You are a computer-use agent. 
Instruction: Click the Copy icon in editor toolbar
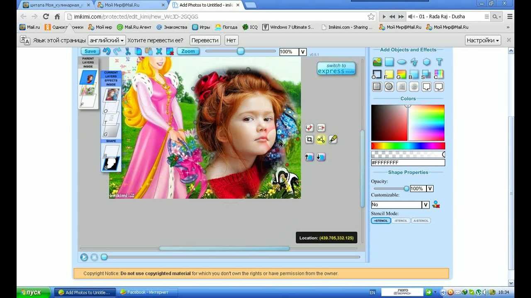click(x=139, y=51)
